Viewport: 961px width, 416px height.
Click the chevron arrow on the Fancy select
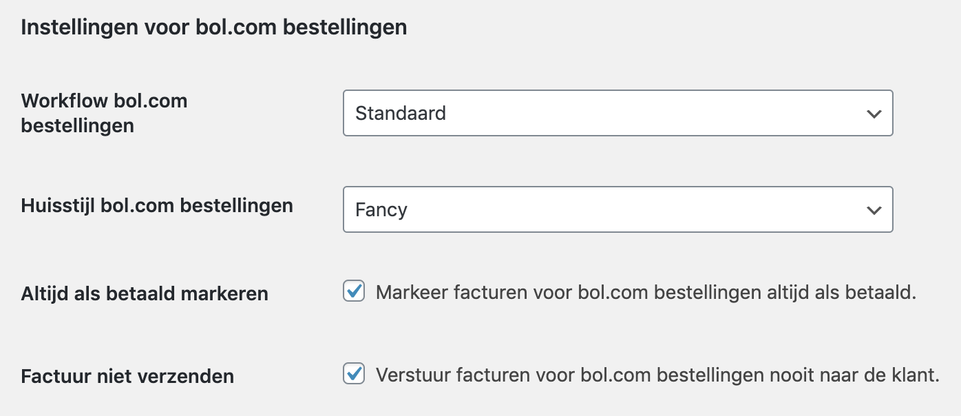click(874, 209)
